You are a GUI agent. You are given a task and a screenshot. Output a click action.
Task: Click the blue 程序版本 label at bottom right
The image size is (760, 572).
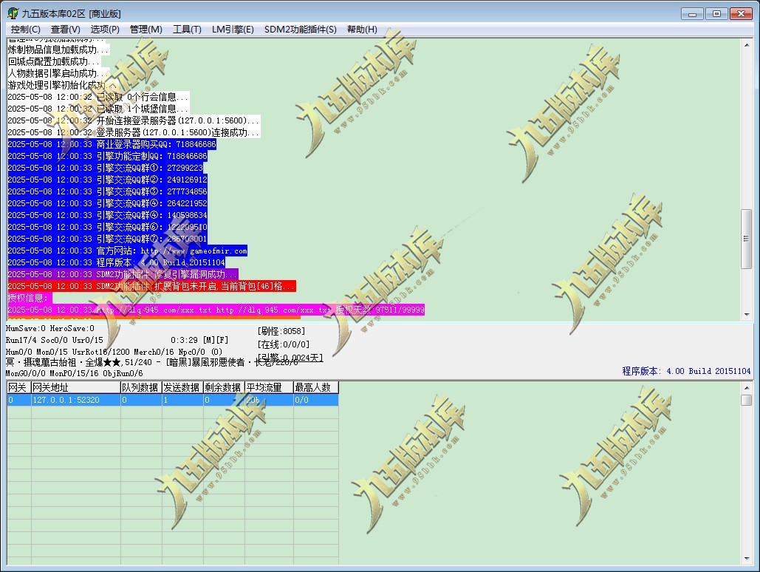[x=686, y=371]
